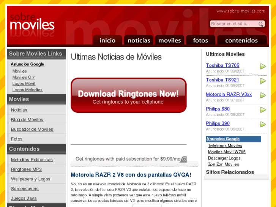276x207 pixels.
Task: Click the Ultimas Noticias de Móviles heading
Action: point(116,57)
